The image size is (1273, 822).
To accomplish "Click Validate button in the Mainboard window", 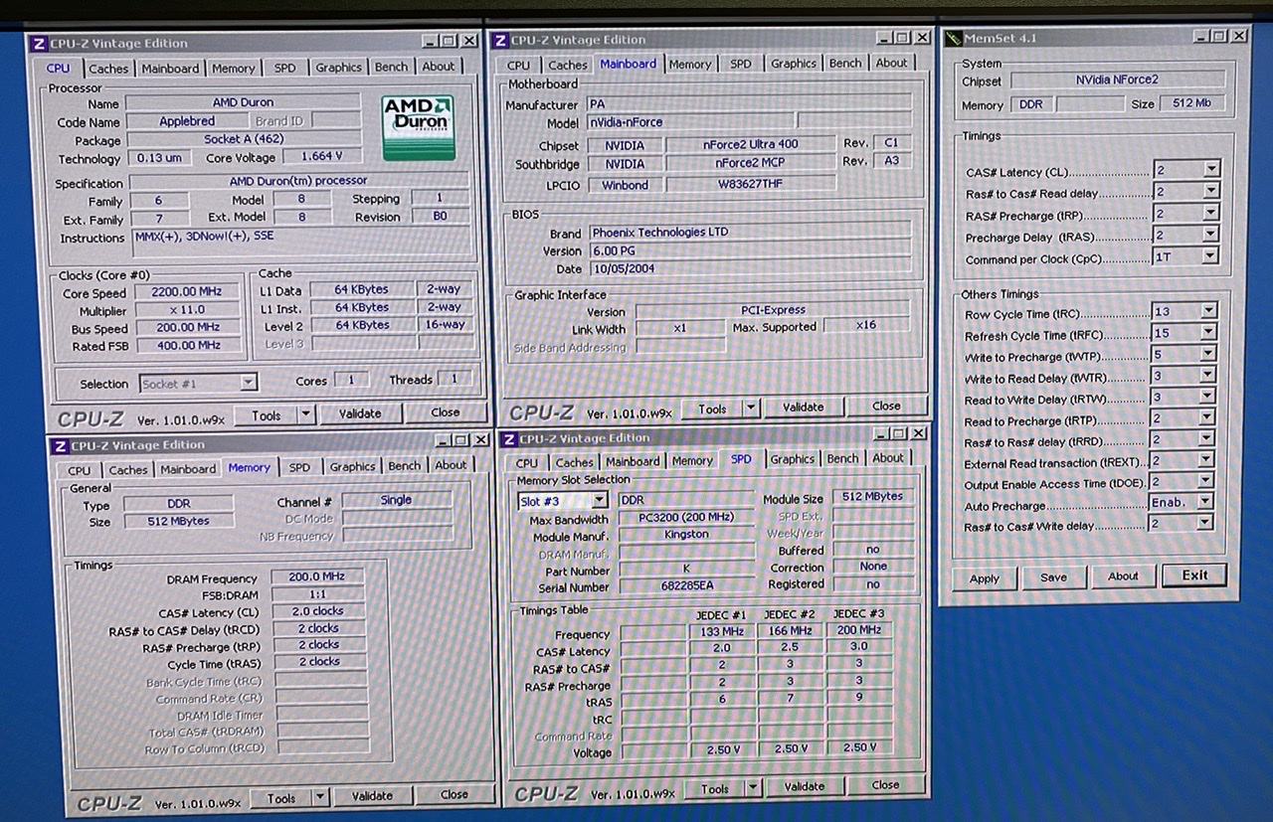I will pos(804,408).
